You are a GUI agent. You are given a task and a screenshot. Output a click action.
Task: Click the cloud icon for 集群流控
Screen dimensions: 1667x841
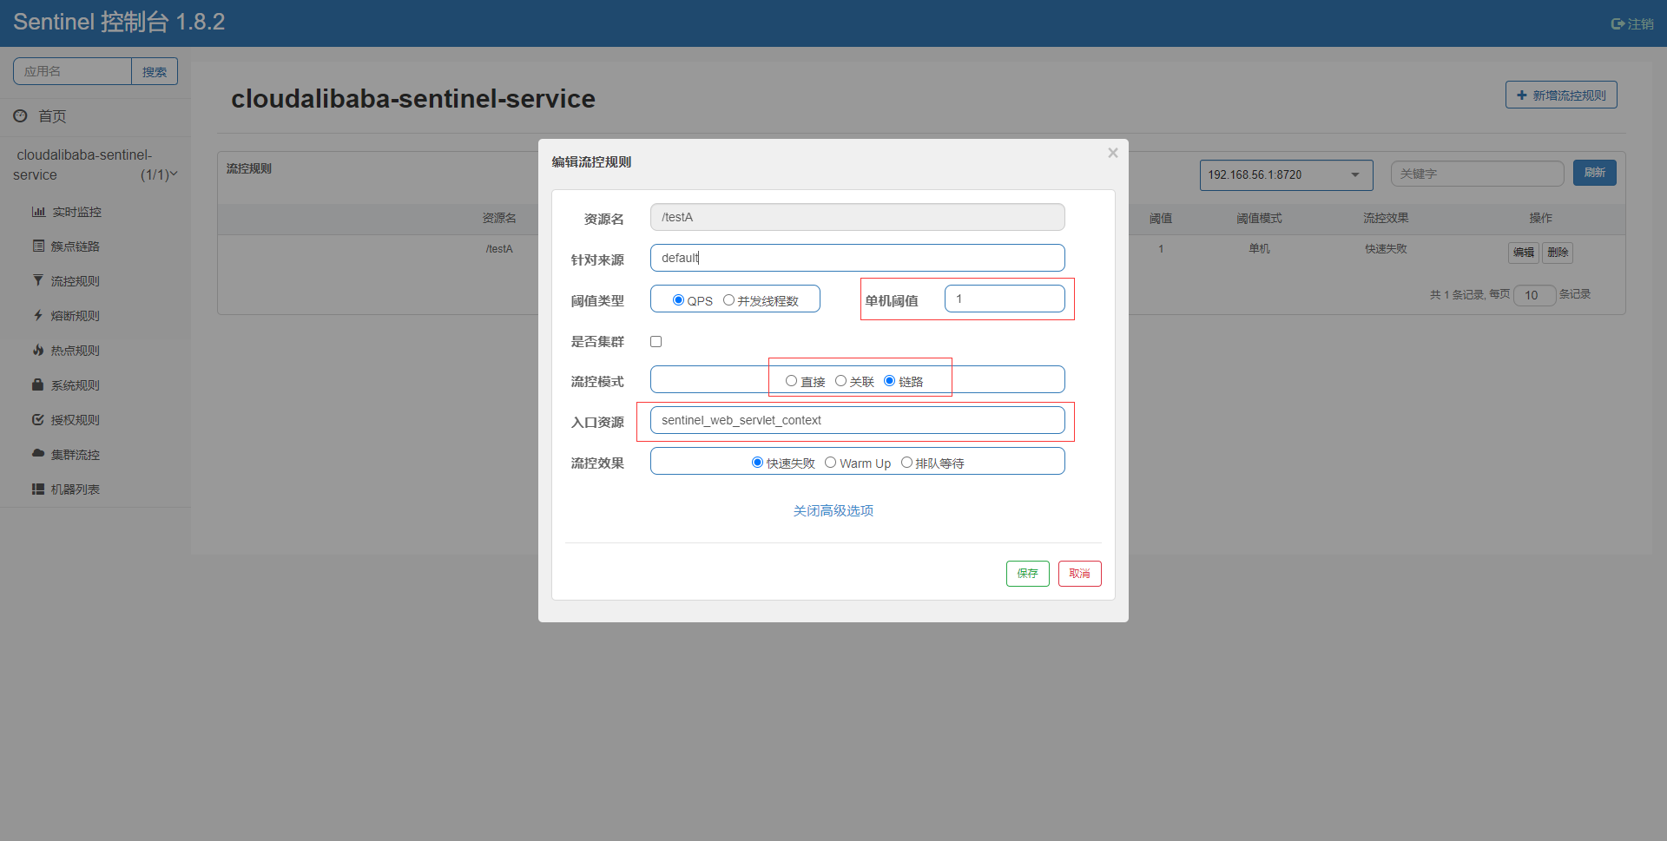(x=38, y=454)
